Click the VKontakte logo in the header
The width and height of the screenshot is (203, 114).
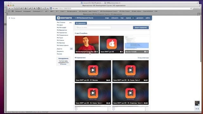click(x=64, y=18)
